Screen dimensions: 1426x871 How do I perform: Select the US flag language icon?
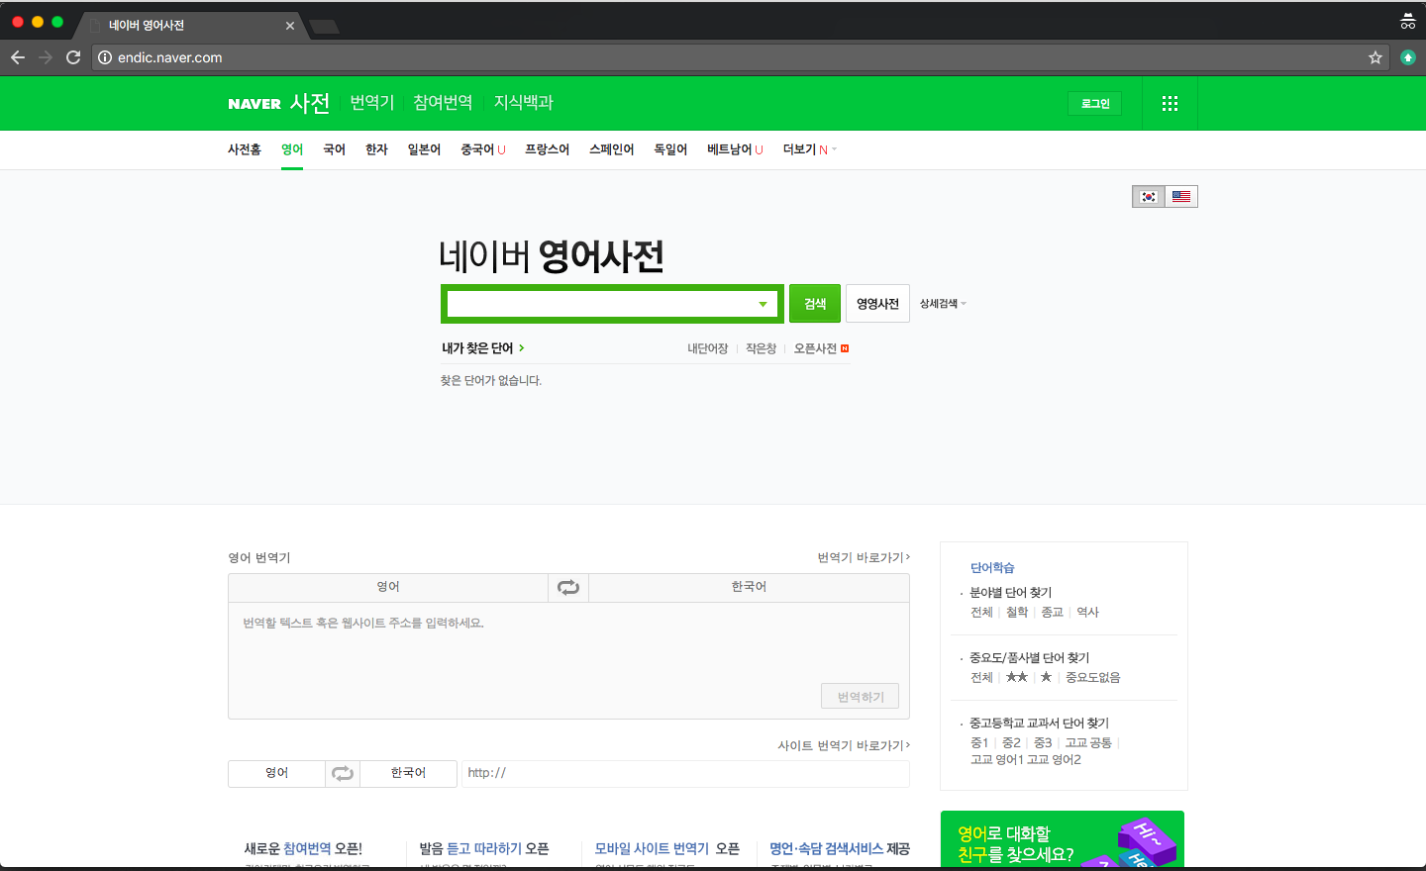(x=1181, y=197)
